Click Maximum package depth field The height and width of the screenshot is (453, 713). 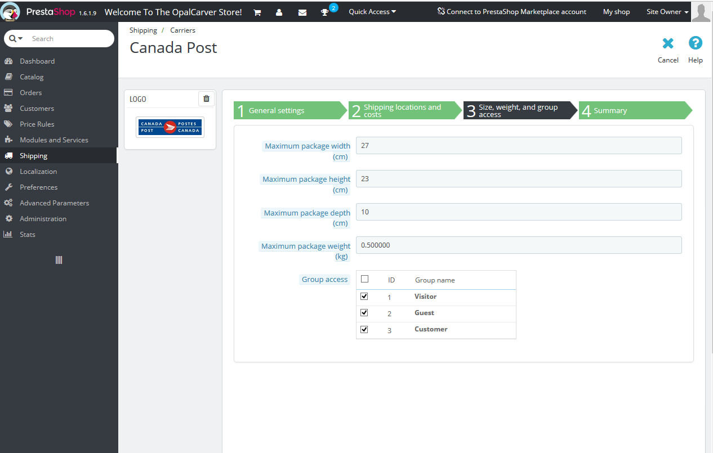[519, 212]
